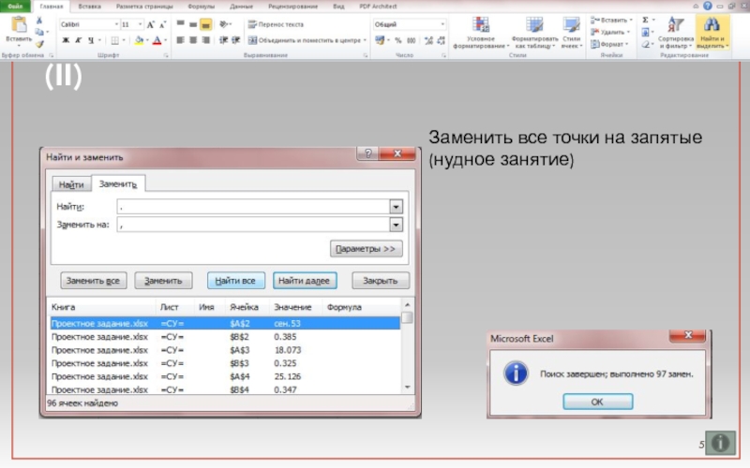Expand the Заменить на dropdown arrow
This screenshot has height=468, width=750.
[x=396, y=225]
